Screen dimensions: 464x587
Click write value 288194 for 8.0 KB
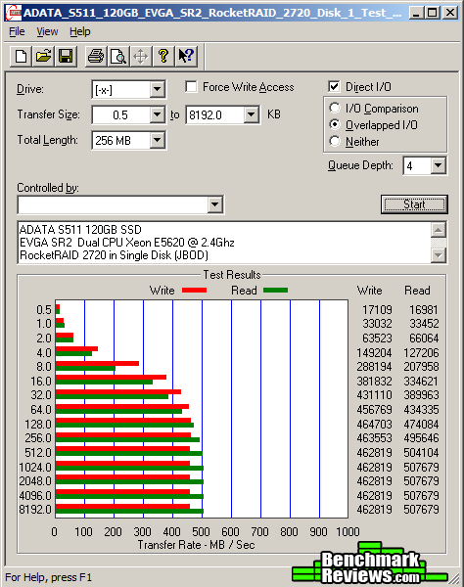(374, 367)
